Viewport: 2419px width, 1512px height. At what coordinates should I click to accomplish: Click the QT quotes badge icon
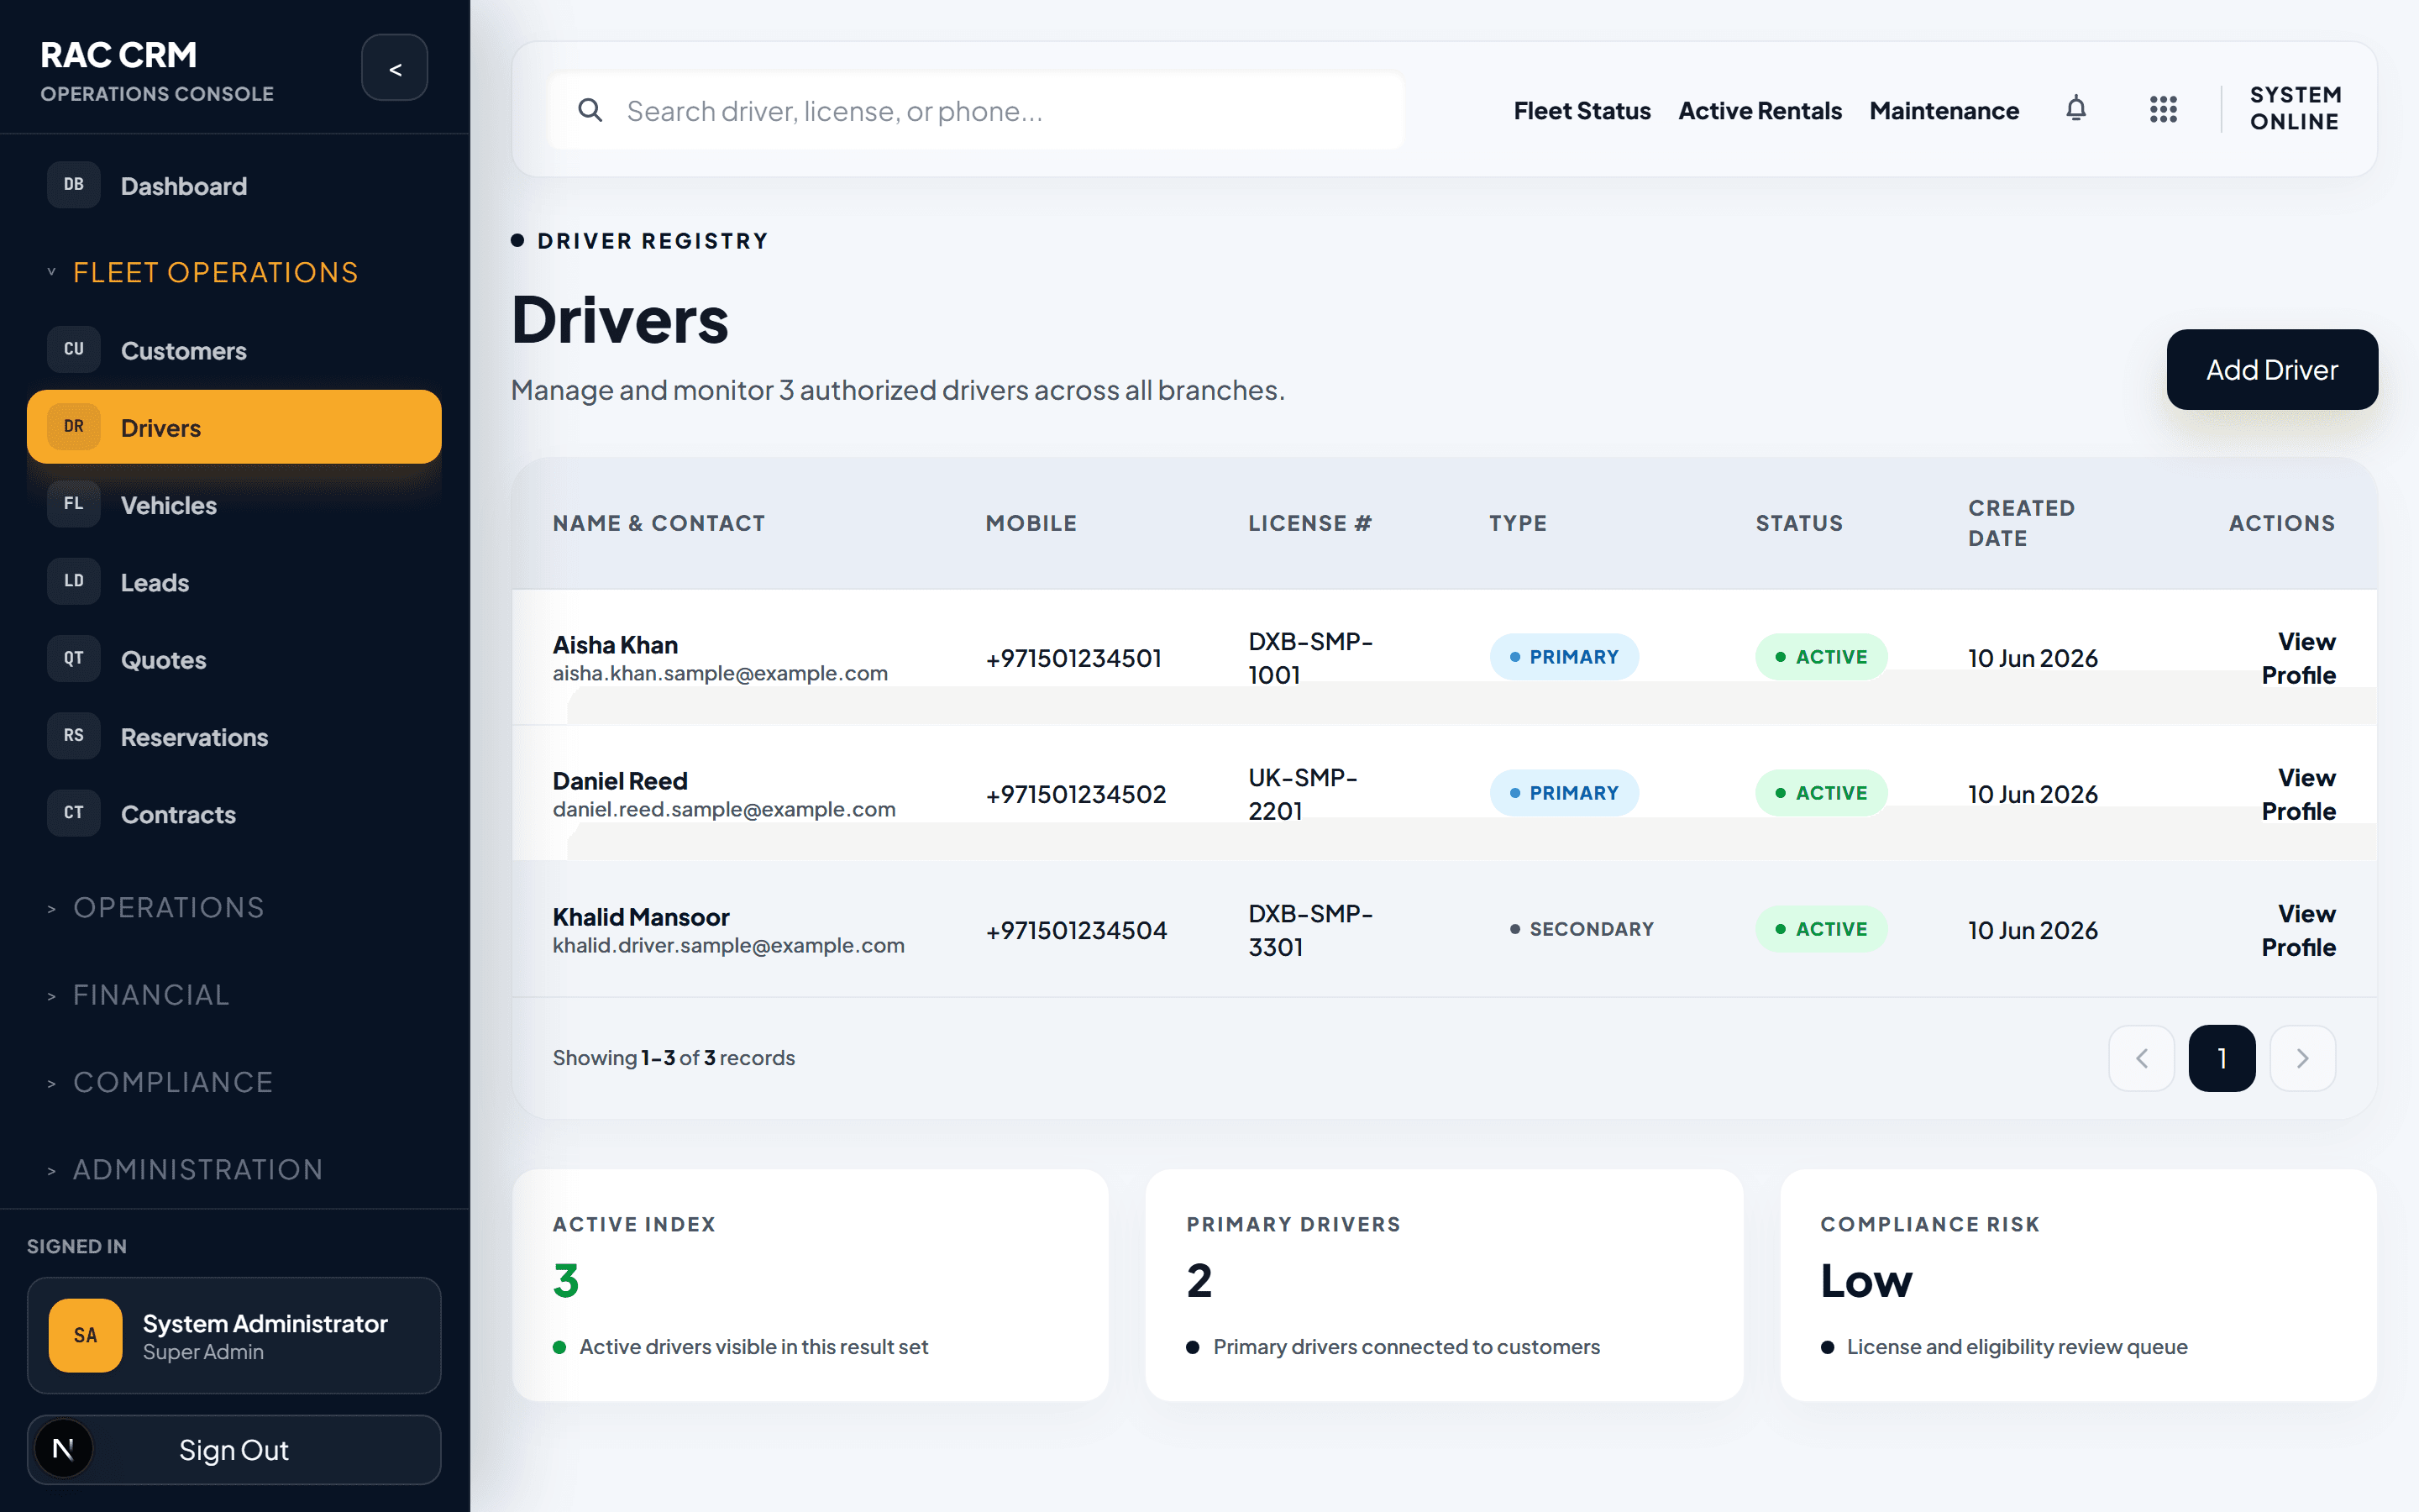tap(74, 659)
